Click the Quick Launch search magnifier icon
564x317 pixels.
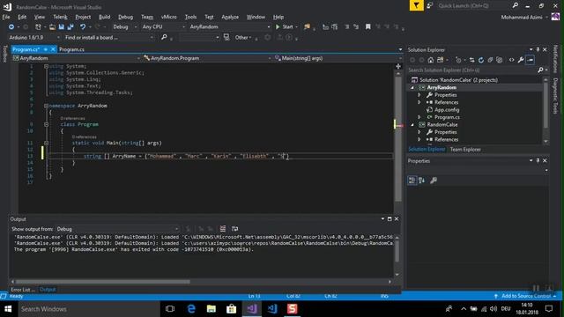point(515,5)
